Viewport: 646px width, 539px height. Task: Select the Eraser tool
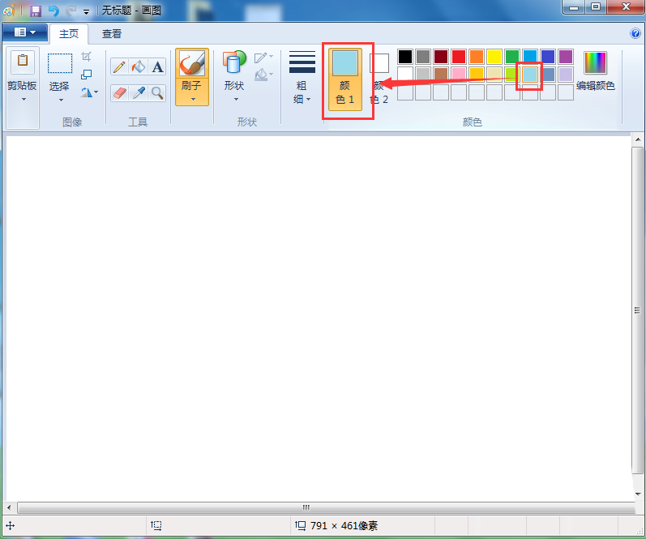[x=119, y=93]
